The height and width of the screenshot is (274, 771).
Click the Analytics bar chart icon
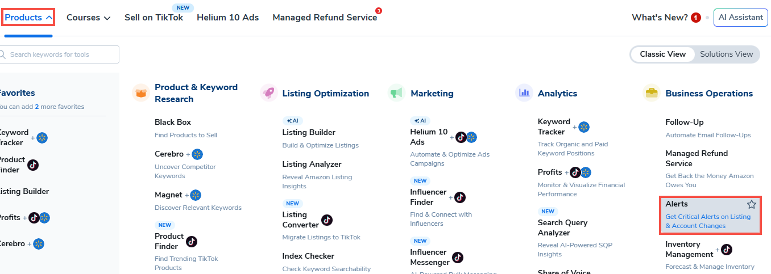tap(524, 93)
